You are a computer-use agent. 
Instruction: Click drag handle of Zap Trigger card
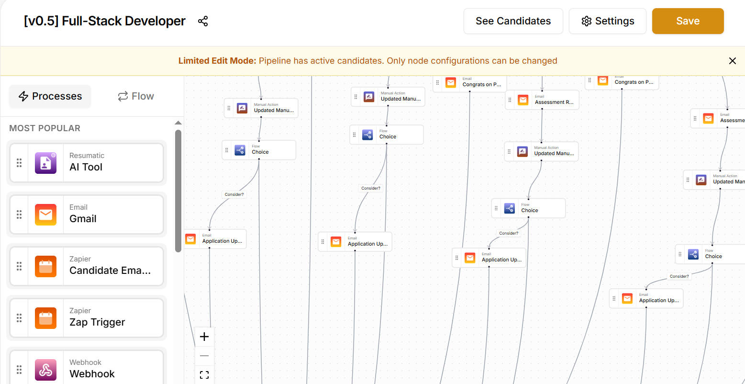coord(19,318)
